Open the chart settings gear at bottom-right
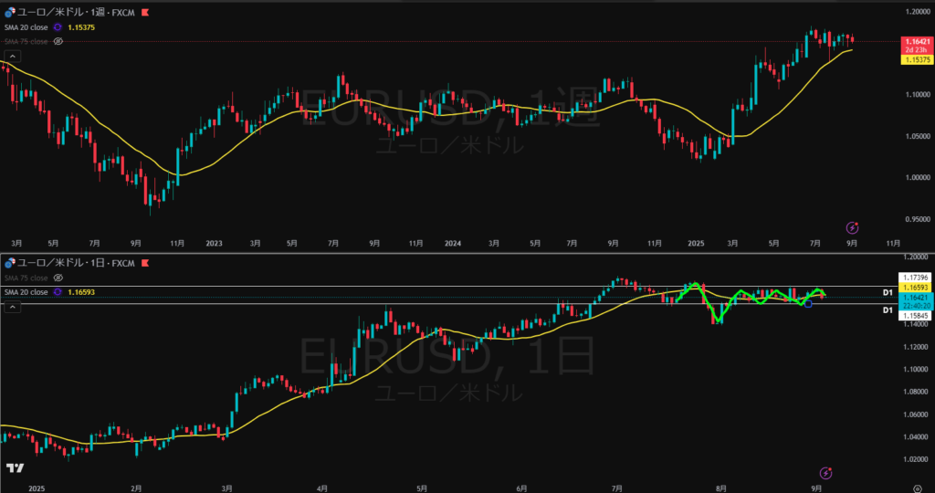 point(919,488)
